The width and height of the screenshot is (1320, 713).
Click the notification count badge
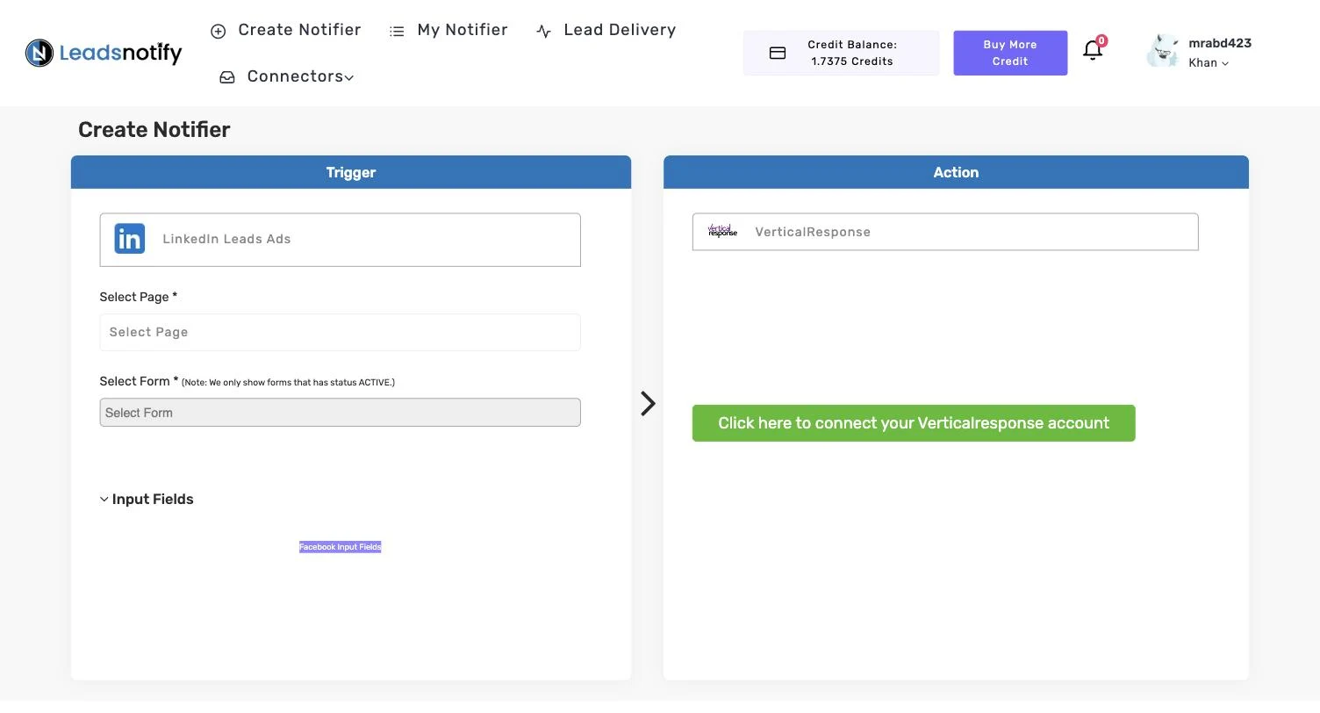click(1101, 40)
